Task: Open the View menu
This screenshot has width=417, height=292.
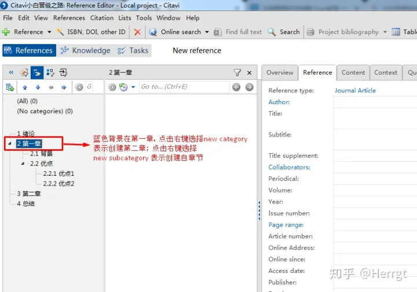Action: tap(41, 18)
